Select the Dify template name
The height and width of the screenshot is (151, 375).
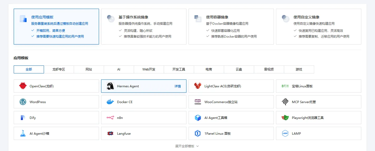coord(33,118)
